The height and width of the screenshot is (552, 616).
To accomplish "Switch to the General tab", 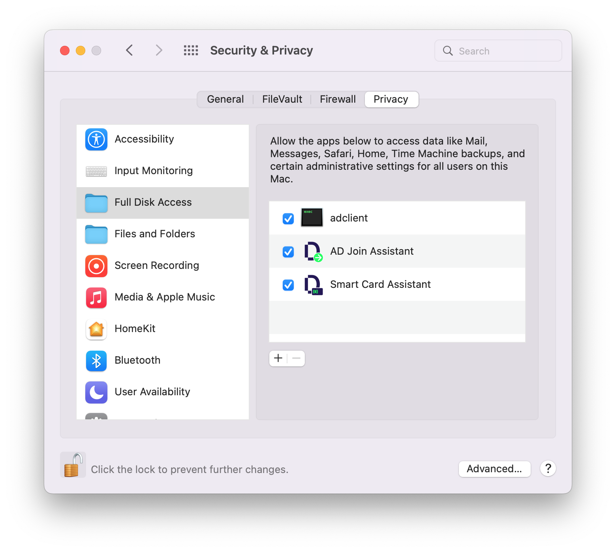I will (225, 100).
